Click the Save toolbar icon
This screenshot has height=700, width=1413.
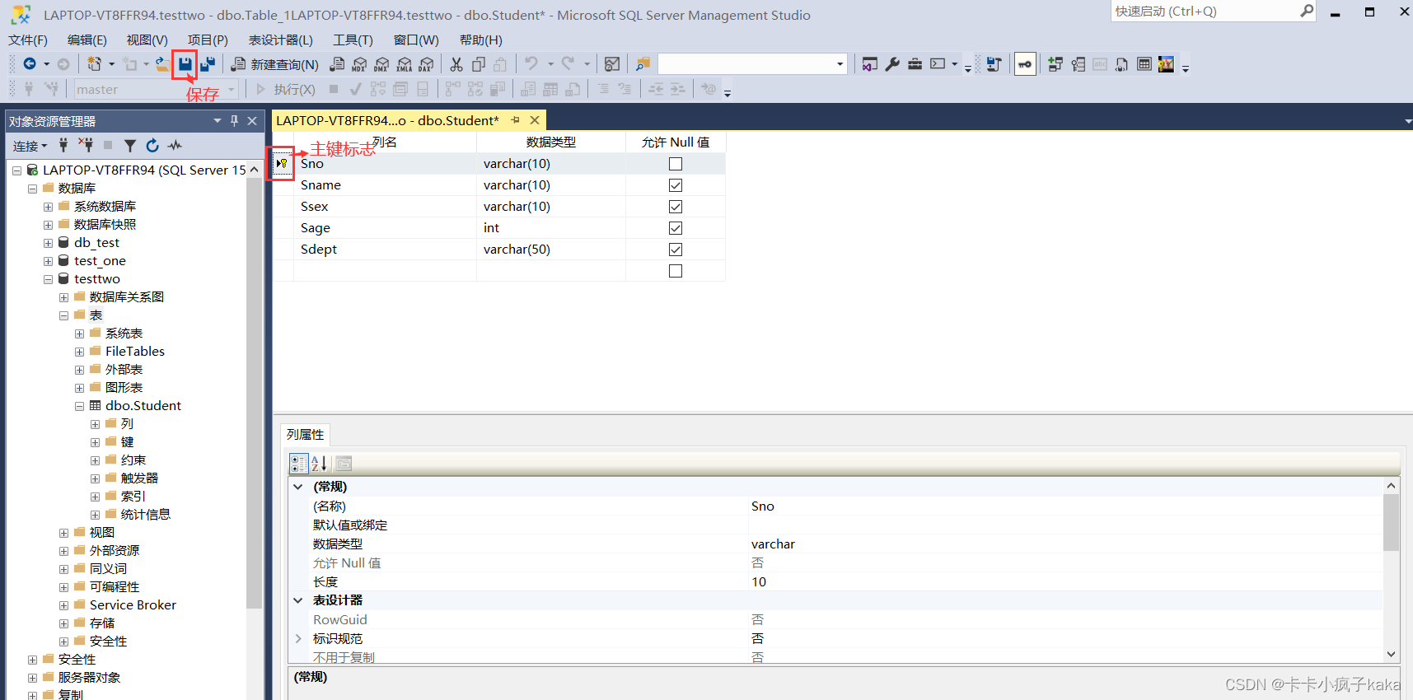[185, 63]
